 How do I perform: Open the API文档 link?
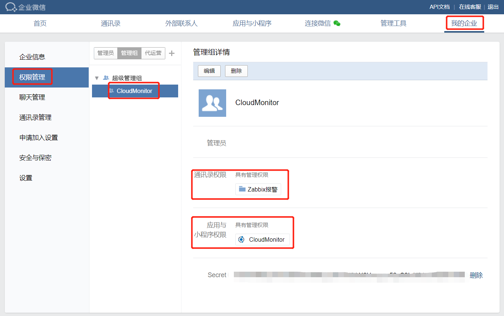[x=439, y=7]
